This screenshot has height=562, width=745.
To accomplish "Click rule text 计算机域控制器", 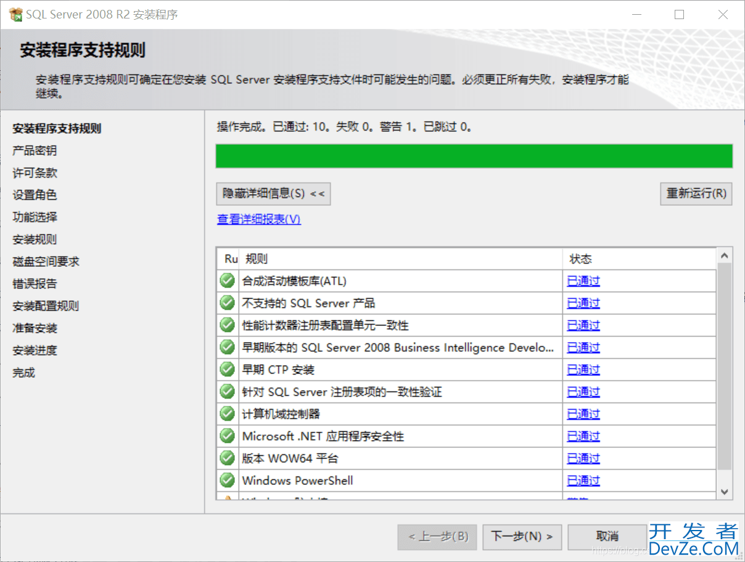I will pyautogui.click(x=281, y=414).
